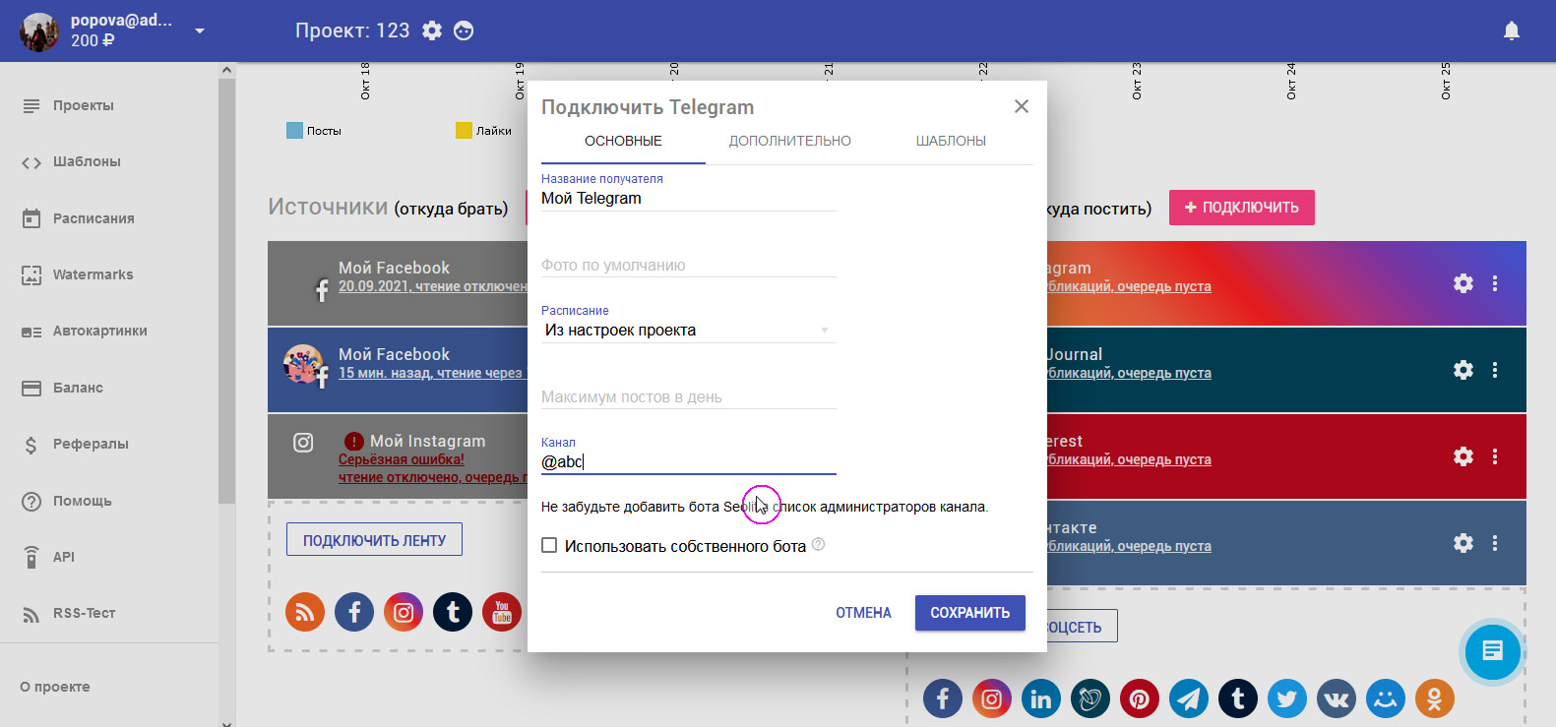Click the Pinterest network icon
The image size is (1556, 727).
tap(1140, 698)
